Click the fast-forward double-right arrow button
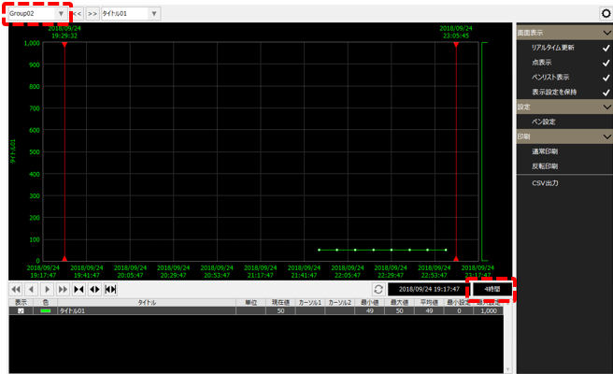This screenshot has width=613, height=374. pos(64,290)
